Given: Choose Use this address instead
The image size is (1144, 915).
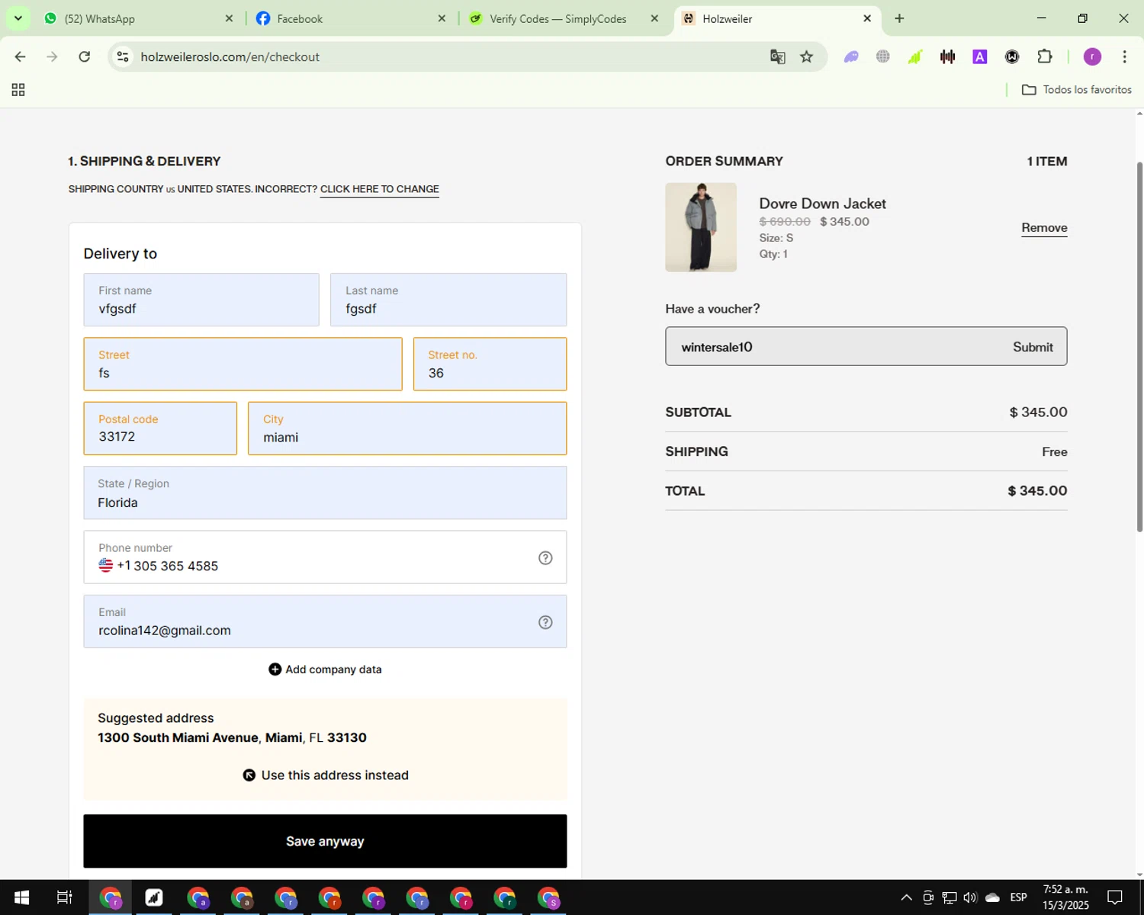Looking at the screenshot, I should tap(326, 775).
